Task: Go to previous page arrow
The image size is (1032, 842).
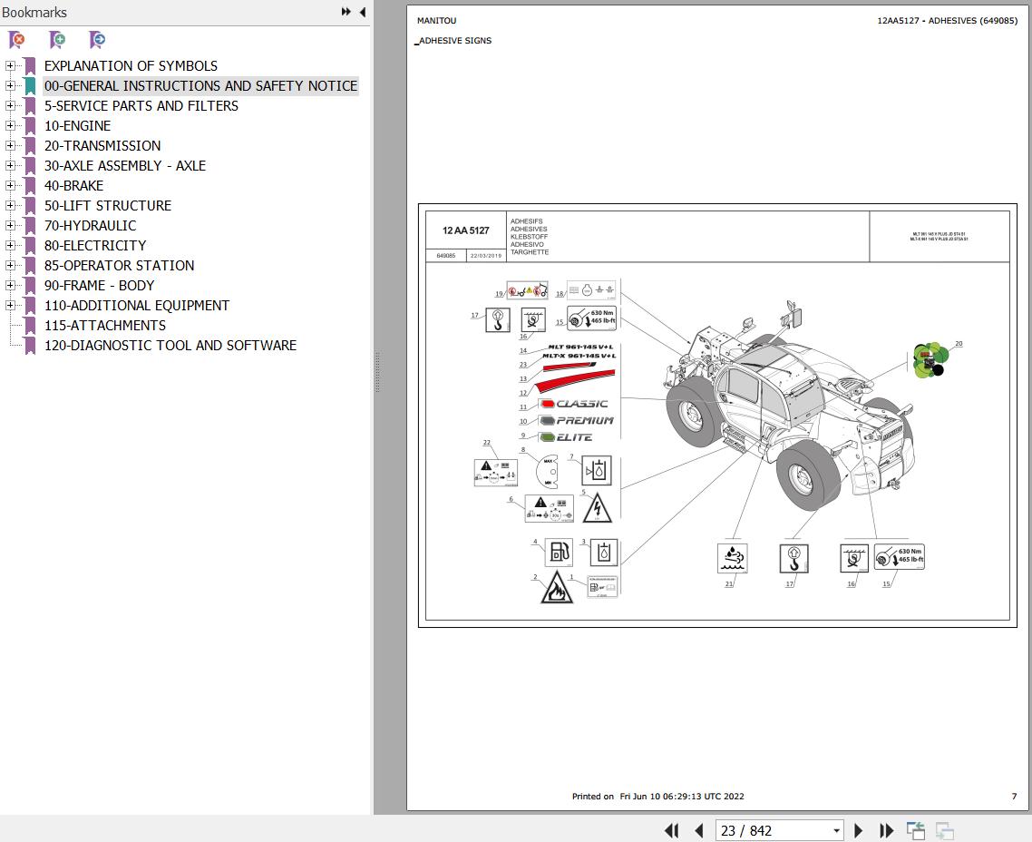Action: (699, 831)
